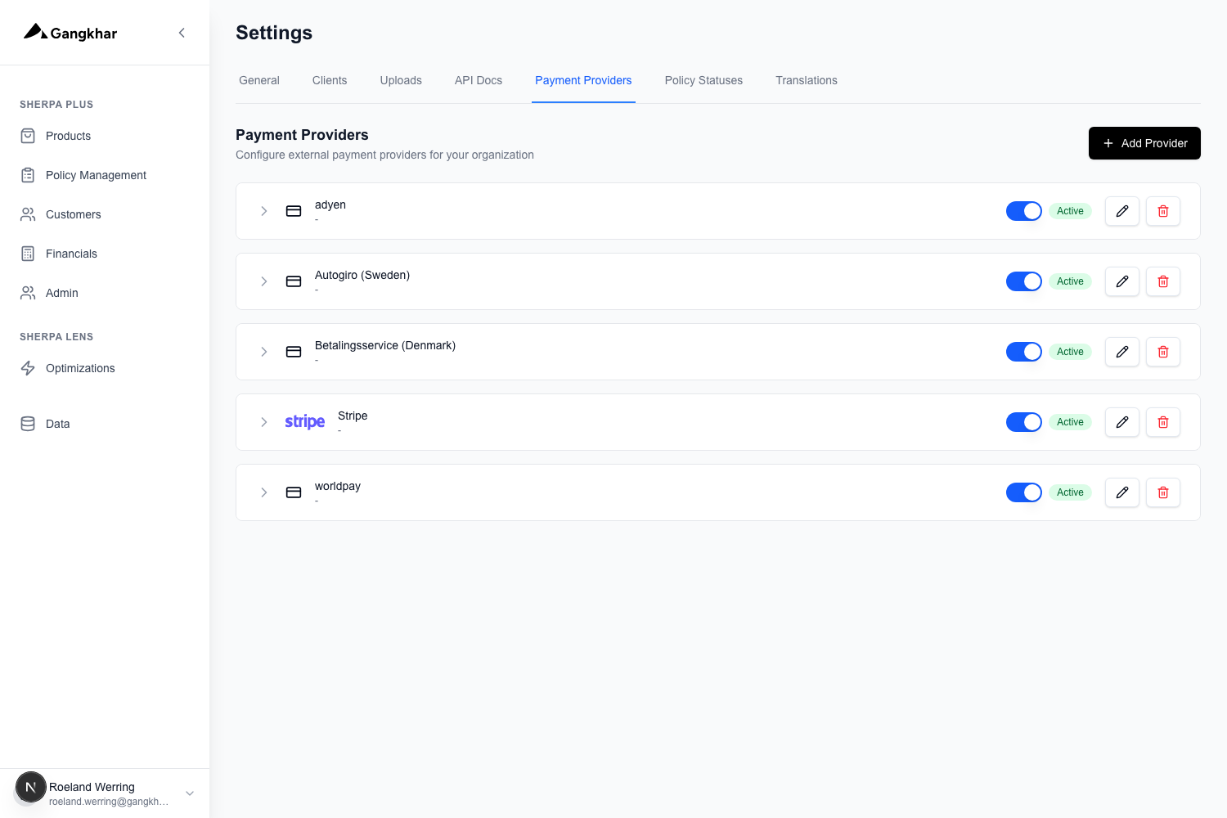Image resolution: width=1227 pixels, height=818 pixels.
Task: Collapse the sidebar with the arrow
Action: click(x=182, y=33)
